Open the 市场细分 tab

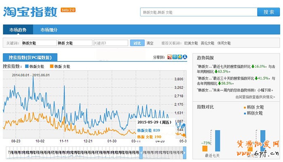49,30
